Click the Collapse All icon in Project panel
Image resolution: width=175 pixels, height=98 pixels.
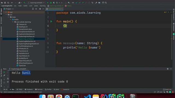coord(36,9)
